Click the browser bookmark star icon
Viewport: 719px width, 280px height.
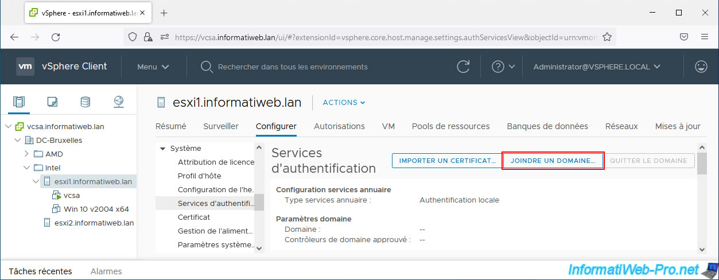tap(607, 37)
